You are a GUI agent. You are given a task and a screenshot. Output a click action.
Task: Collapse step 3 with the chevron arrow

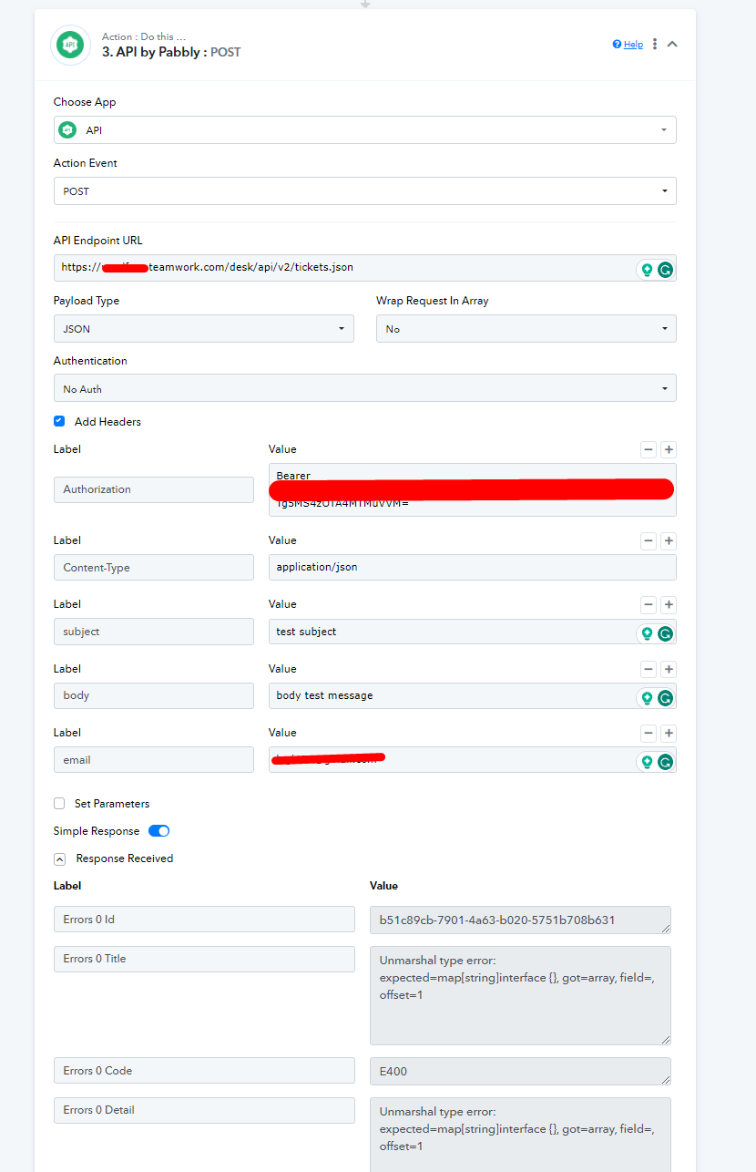pos(672,44)
